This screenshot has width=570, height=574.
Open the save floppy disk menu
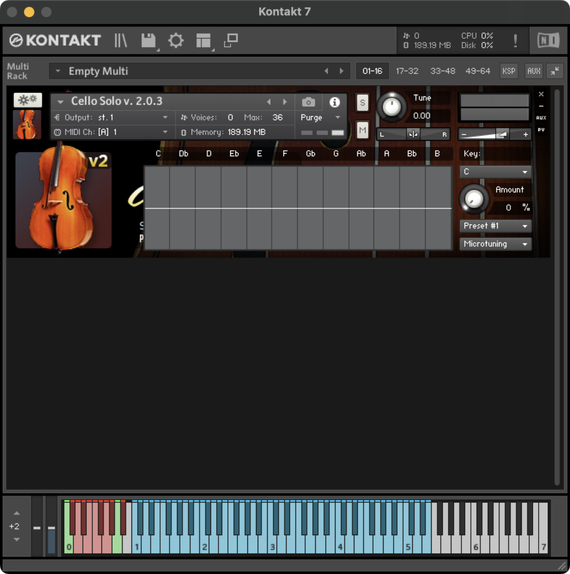[x=148, y=40]
